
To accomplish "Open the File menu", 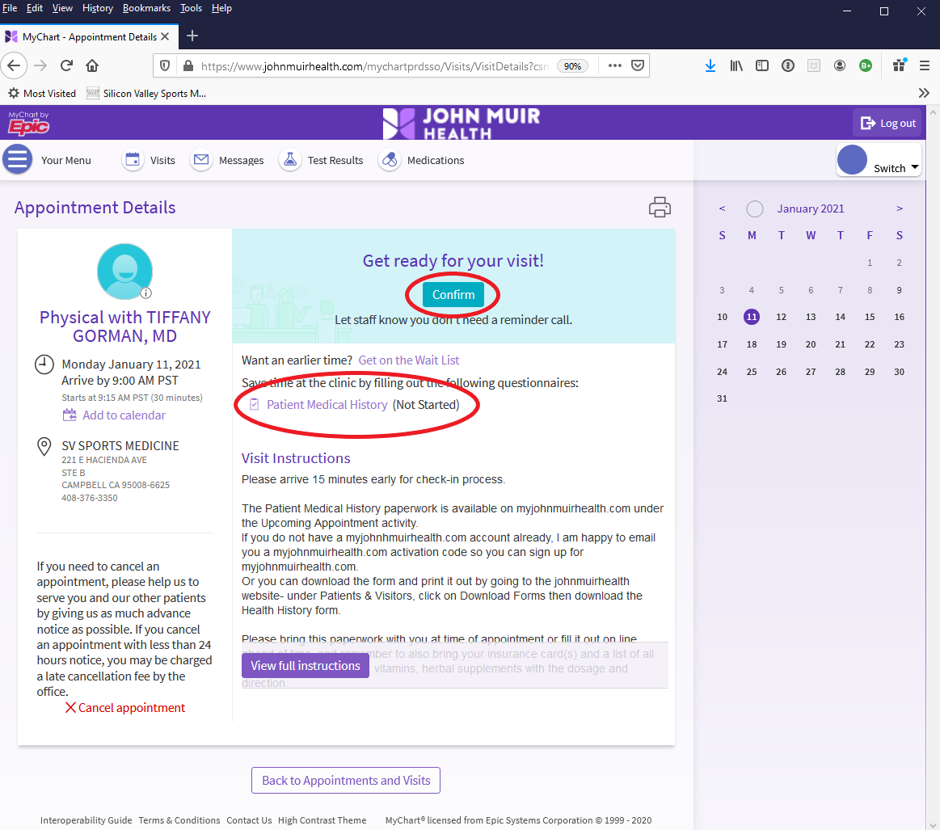I will tap(10, 8).
